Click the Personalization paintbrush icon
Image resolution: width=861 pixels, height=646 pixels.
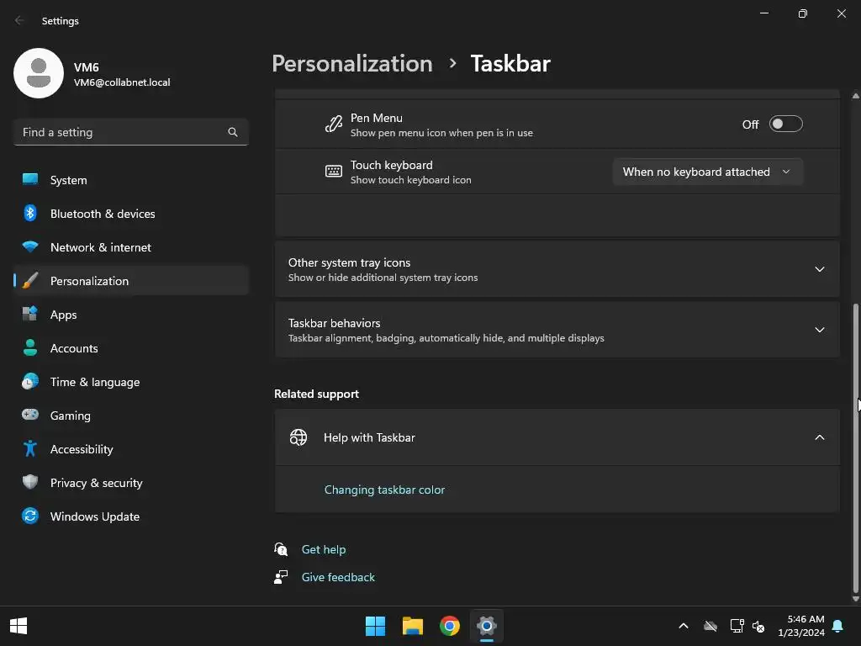pos(30,281)
